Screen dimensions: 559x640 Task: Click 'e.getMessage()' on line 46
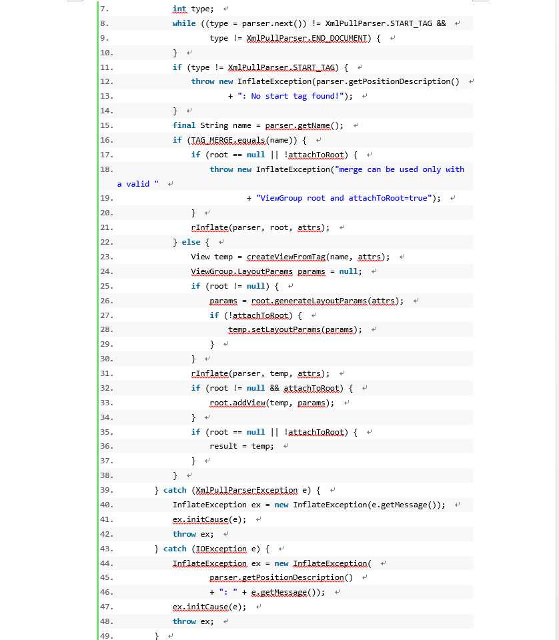pyautogui.click(x=283, y=592)
